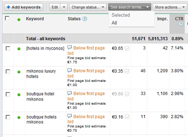Click the CTR column help icon
The image size is (188, 137).
[181, 24]
